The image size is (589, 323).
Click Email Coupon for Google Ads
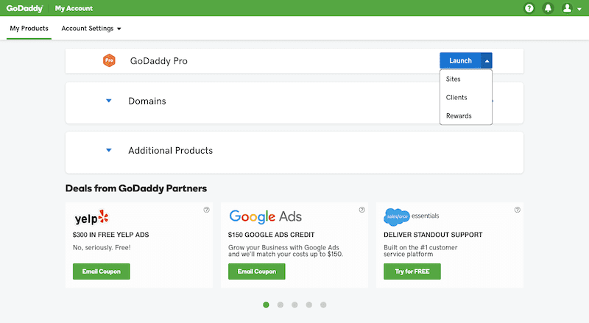[256, 271]
